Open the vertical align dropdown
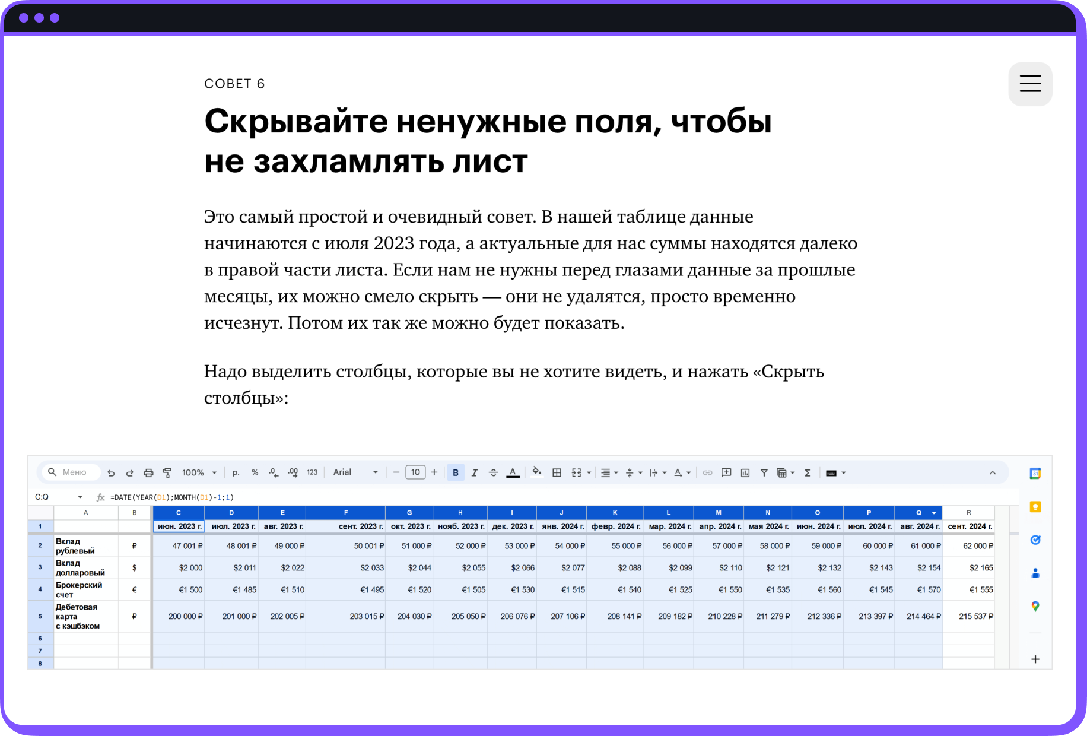The height and width of the screenshot is (736, 1087). click(634, 473)
